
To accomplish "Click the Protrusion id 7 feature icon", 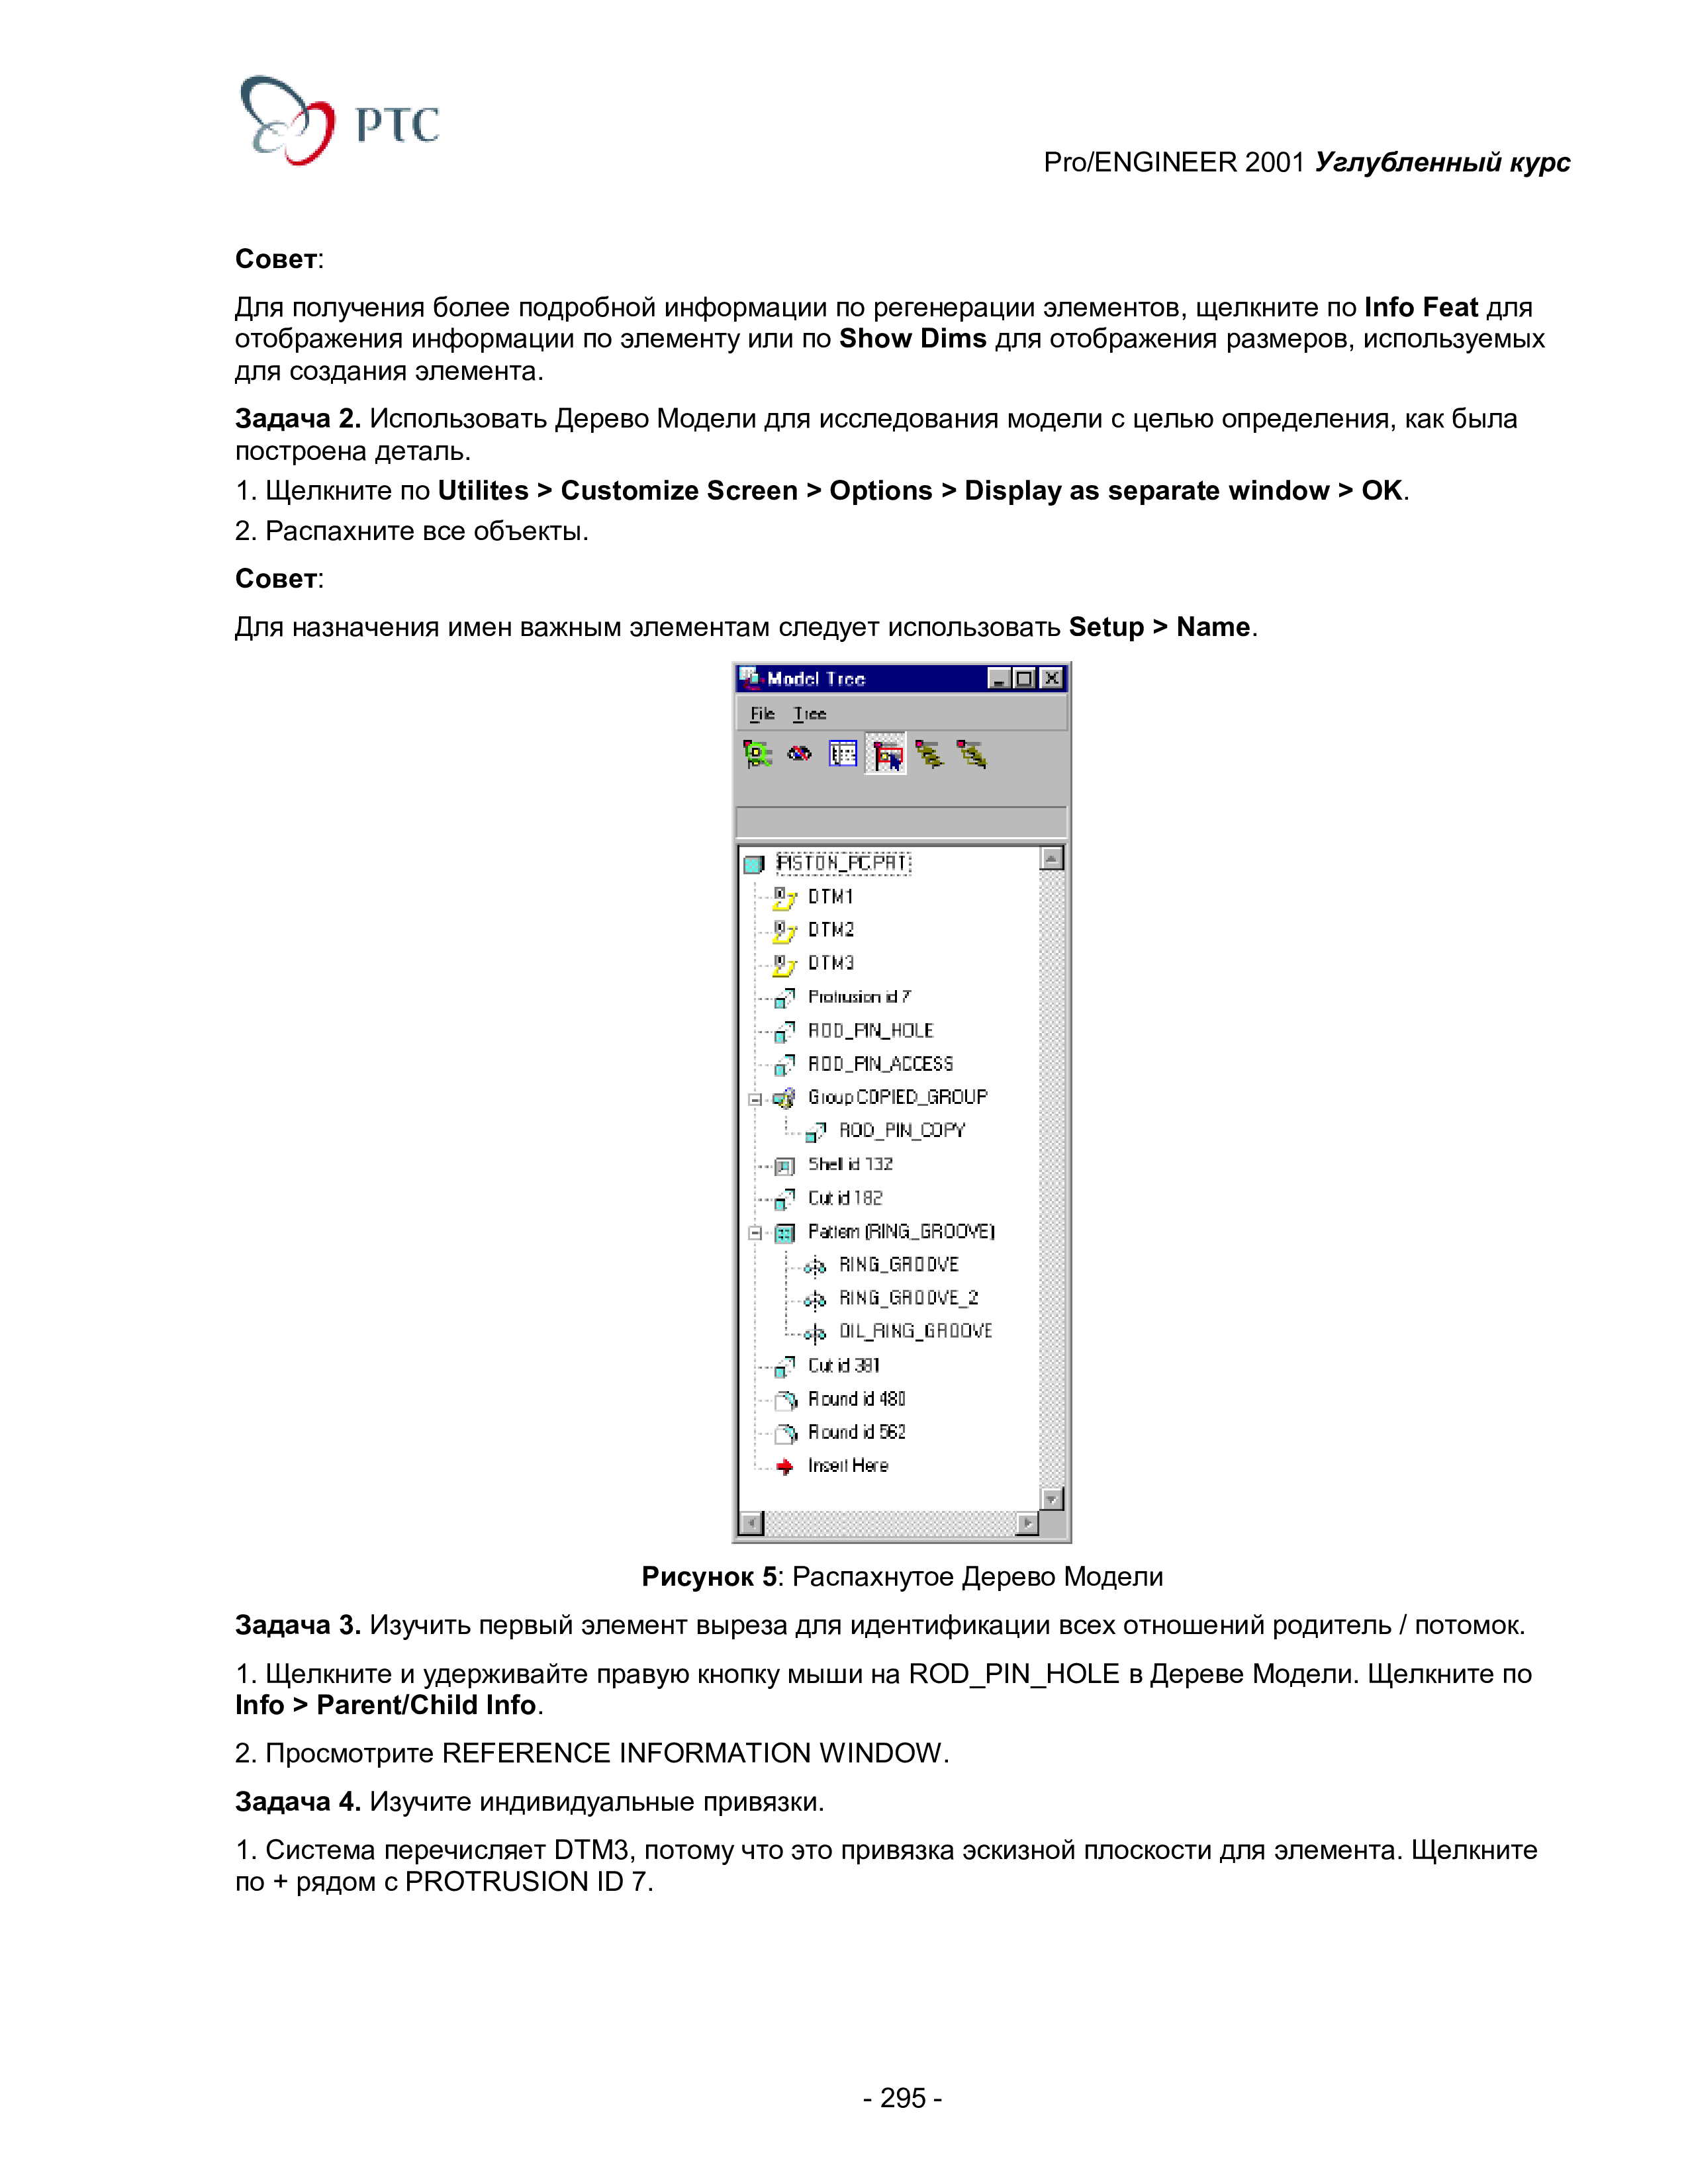I will [785, 998].
